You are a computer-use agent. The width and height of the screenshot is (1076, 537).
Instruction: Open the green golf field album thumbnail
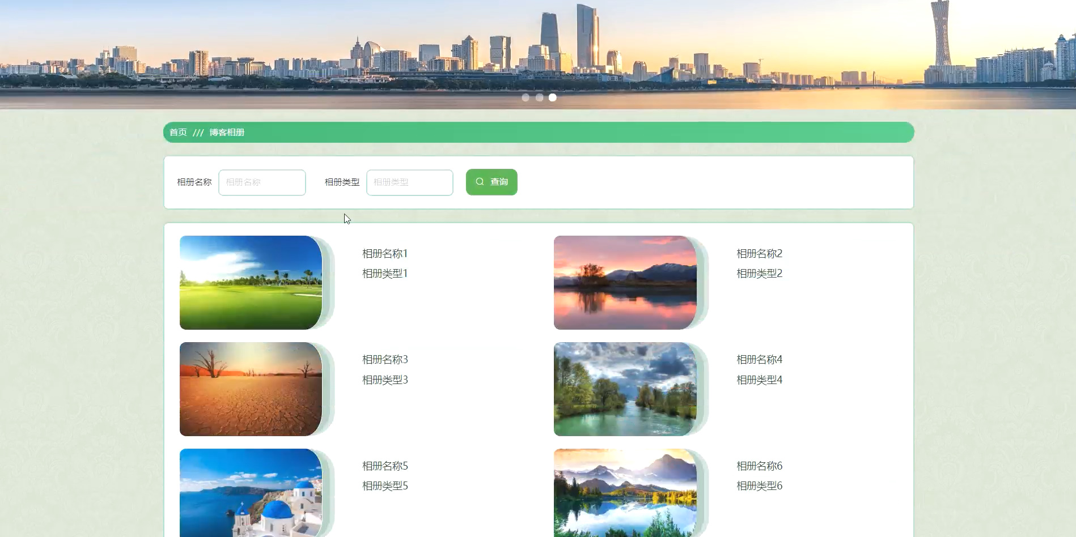tap(251, 283)
